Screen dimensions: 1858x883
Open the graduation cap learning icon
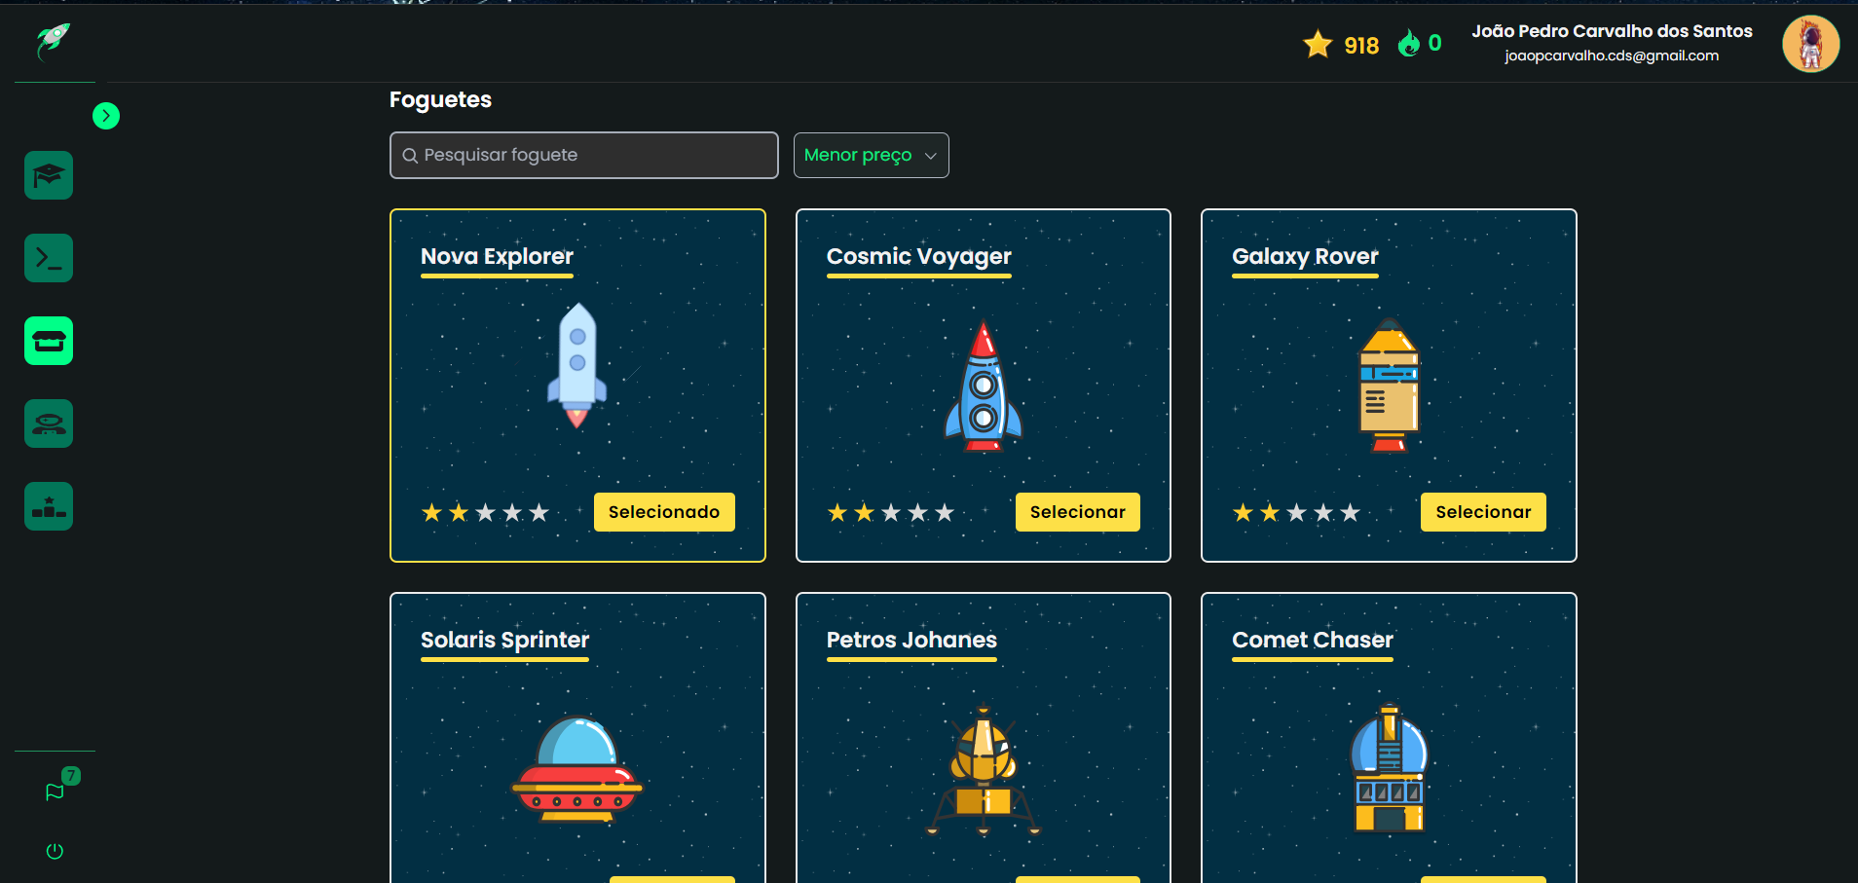tap(49, 175)
